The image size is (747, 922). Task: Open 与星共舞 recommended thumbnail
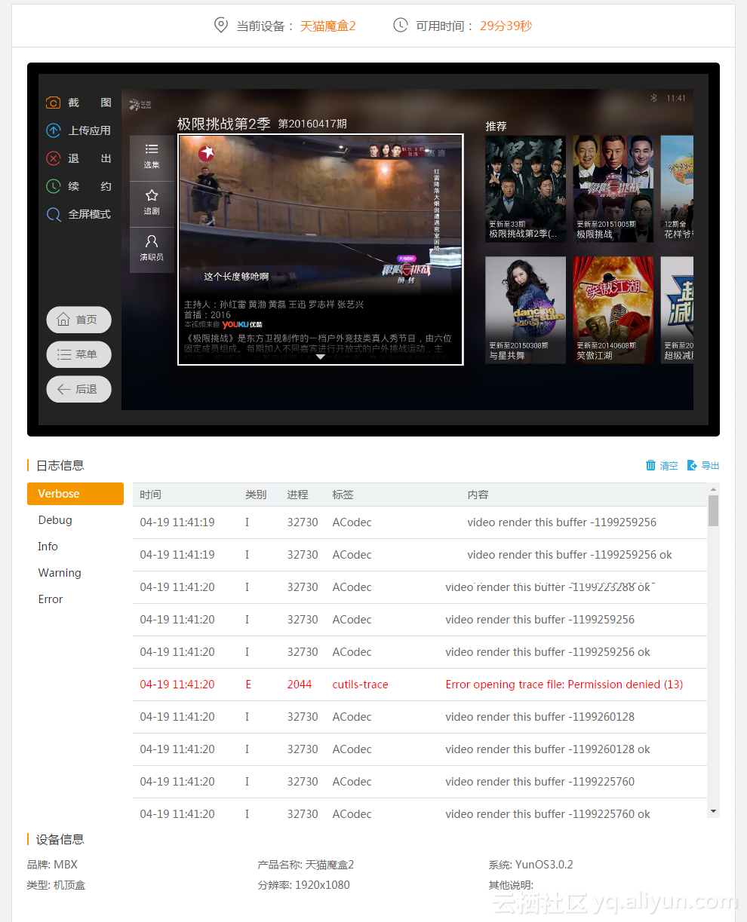525,310
